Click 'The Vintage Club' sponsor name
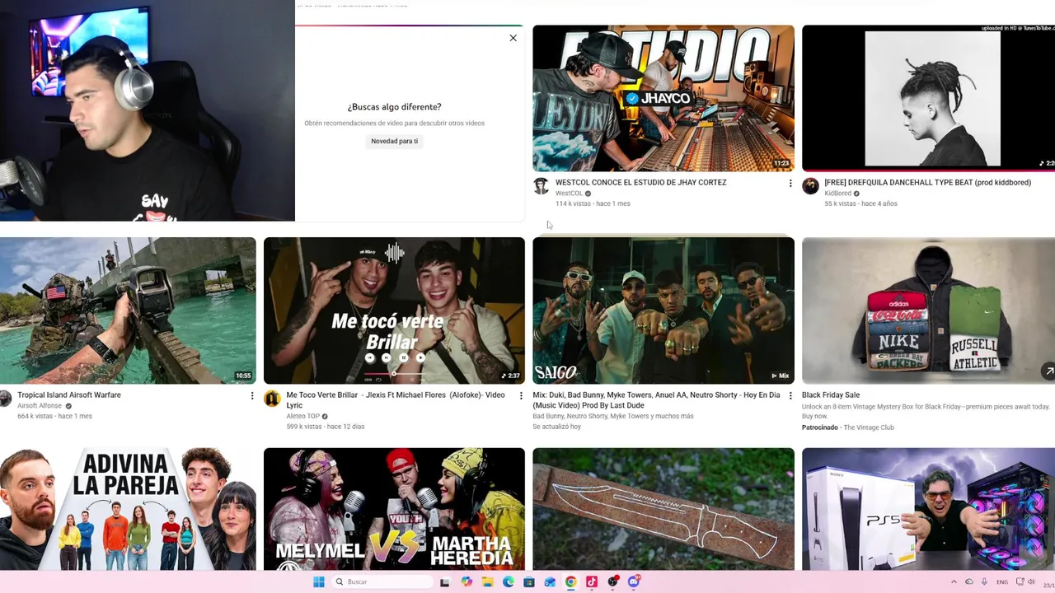 869,427
